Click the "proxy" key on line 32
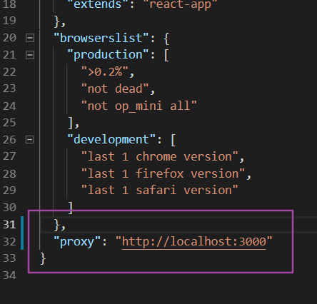The width and height of the screenshot is (317, 304). 77,242
